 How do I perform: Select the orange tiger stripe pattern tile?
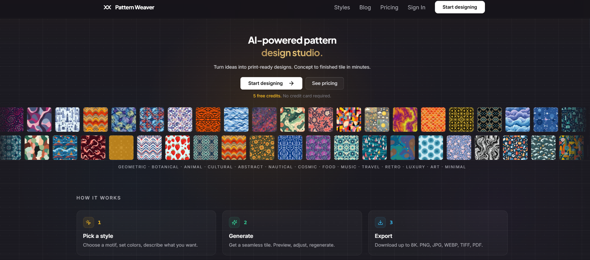click(208, 120)
